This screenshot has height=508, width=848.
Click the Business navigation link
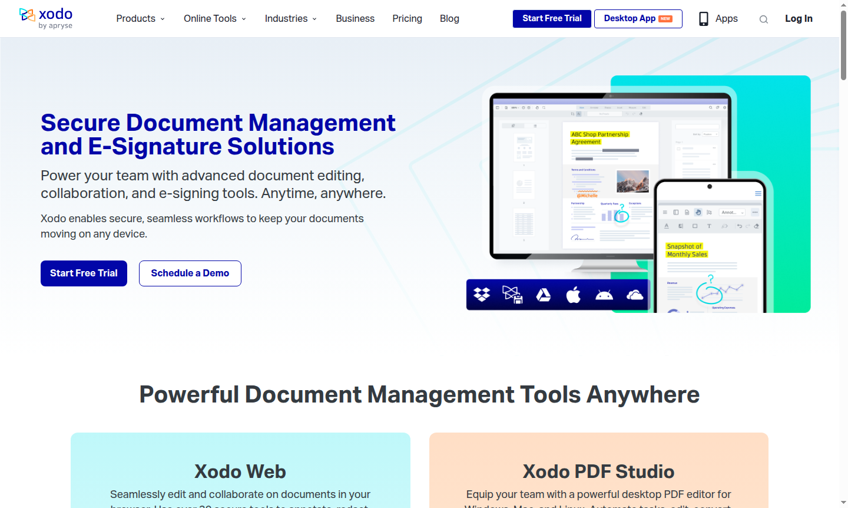pos(355,18)
